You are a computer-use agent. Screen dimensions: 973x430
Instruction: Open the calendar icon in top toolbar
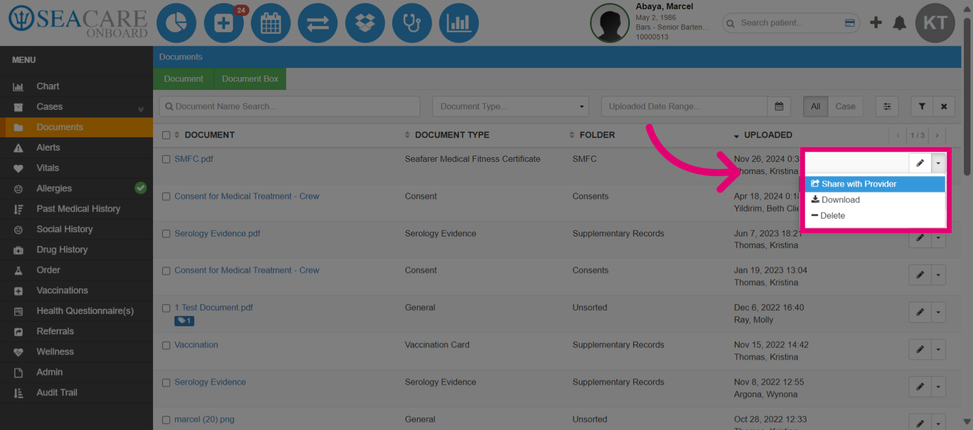click(x=271, y=23)
